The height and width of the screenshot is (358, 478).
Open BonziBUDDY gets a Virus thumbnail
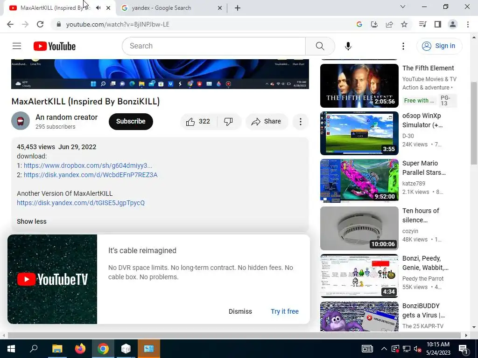(x=359, y=317)
